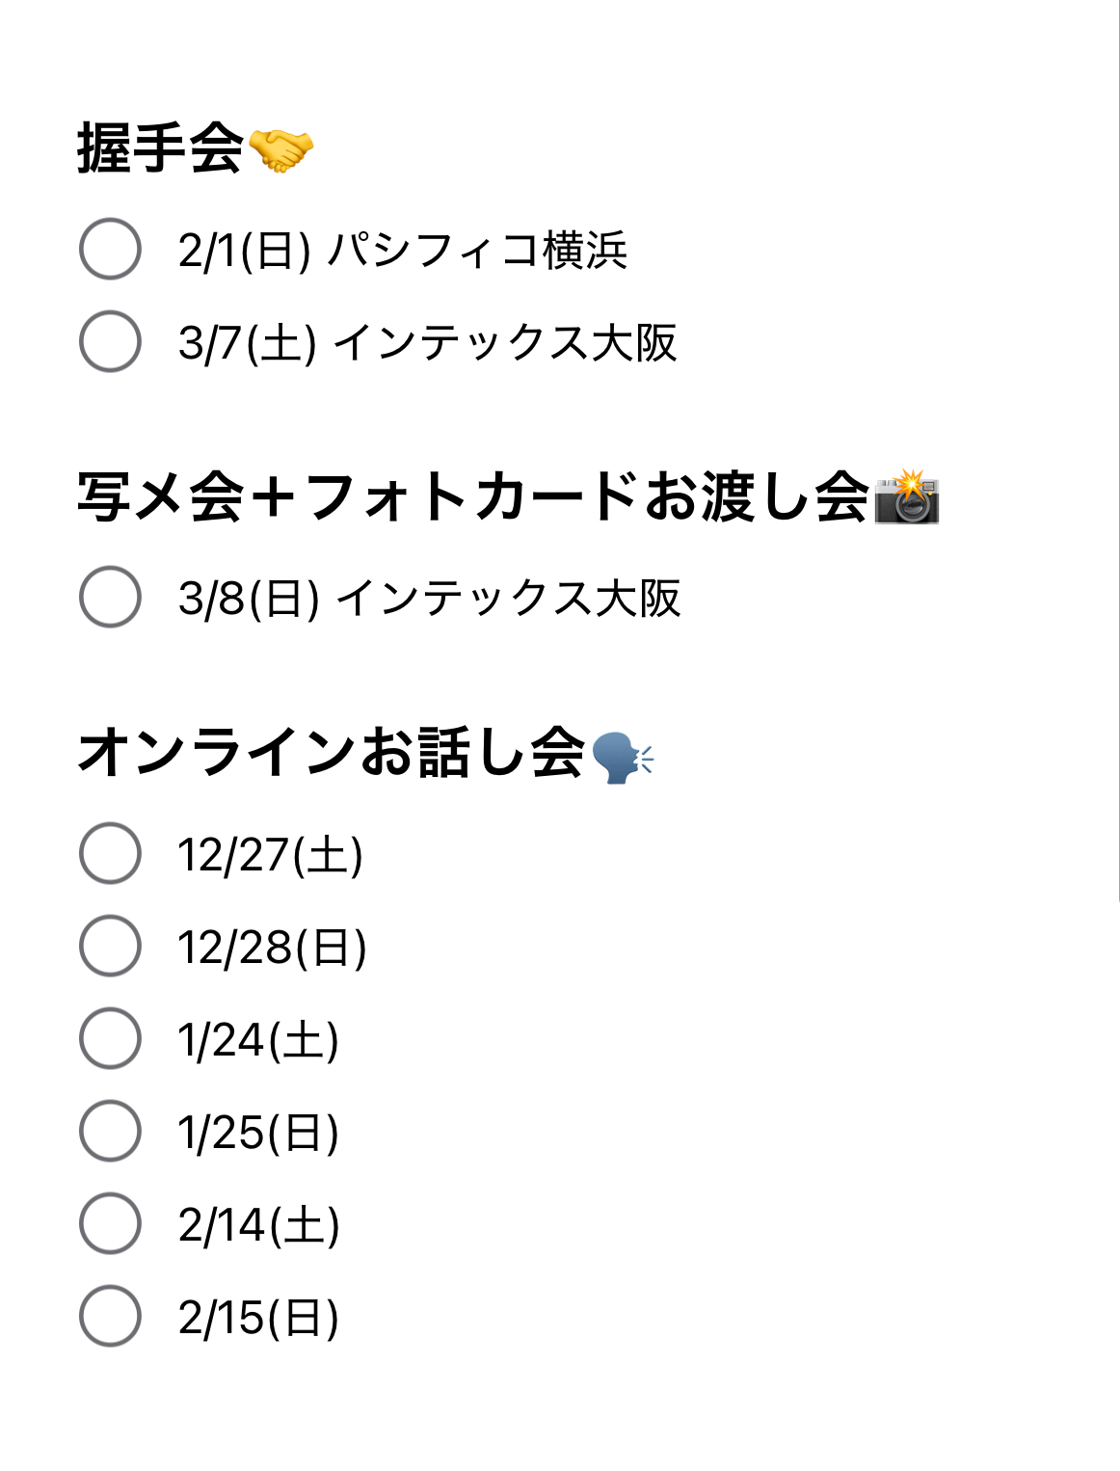Viewport: 1120px width, 1471px height.
Task: Click the 握手会 section heading
Action: point(160,148)
